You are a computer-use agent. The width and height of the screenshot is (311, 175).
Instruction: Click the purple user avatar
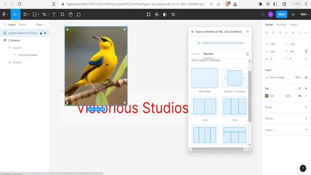tap(271, 14)
